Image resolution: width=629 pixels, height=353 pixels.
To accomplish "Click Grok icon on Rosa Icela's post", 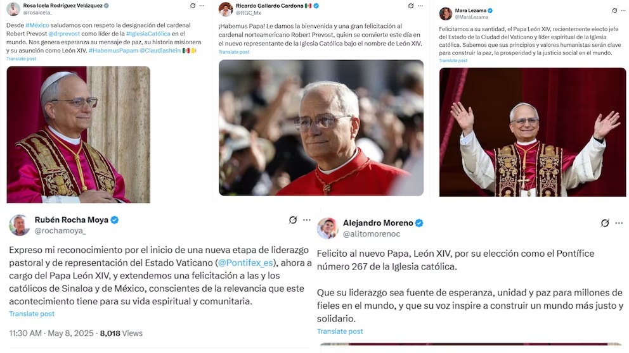I will click(x=193, y=6).
